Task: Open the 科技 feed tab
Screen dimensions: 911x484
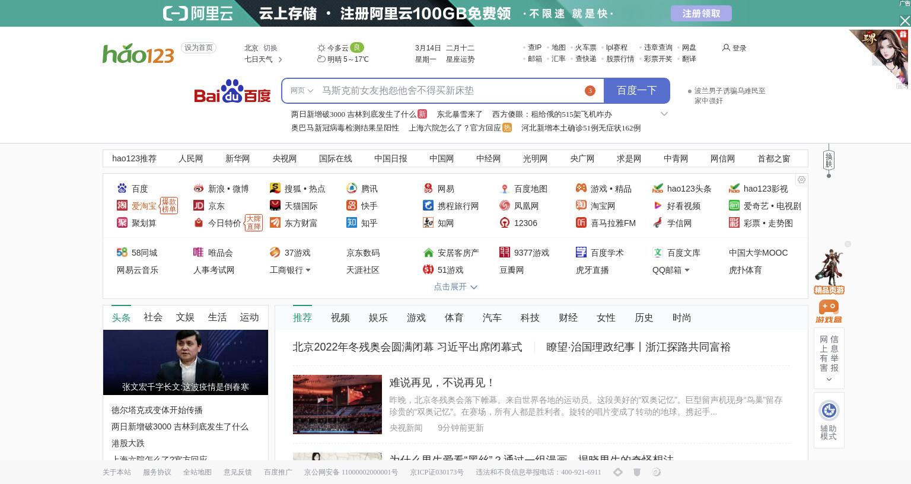Action: click(530, 318)
